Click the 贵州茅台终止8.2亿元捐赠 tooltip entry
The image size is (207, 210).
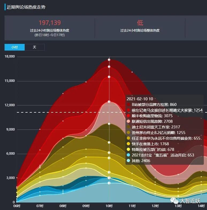click(x=156, y=133)
